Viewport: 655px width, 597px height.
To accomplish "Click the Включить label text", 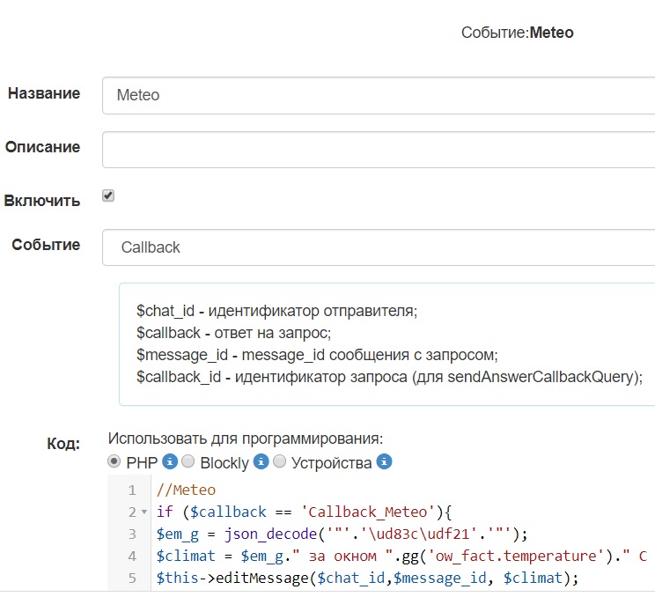I will [x=42, y=200].
